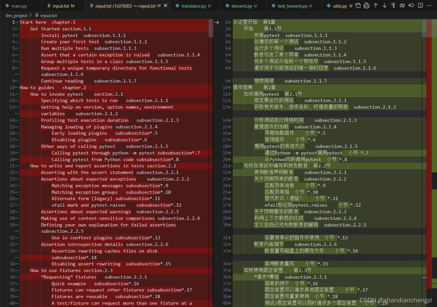Click "安装pytest subsection.1.1.1" in right pane
The height and width of the screenshot is (307, 437).
(291, 35)
